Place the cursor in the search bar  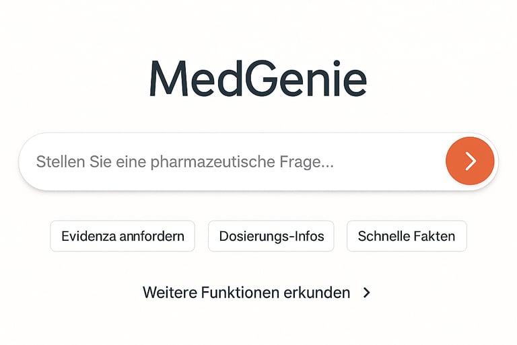pos(229,161)
